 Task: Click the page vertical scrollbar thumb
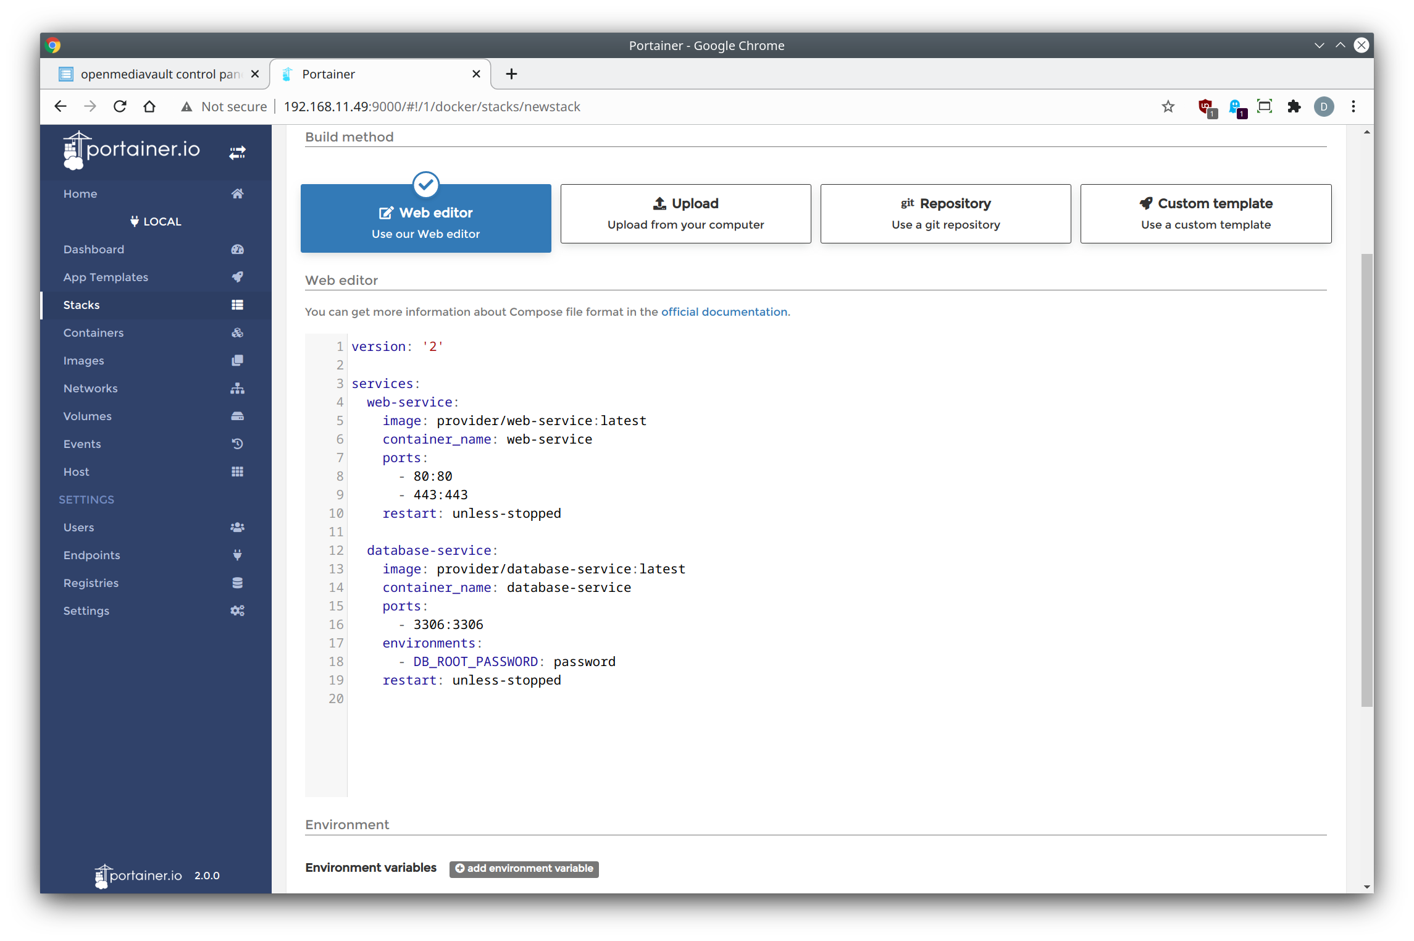click(x=1366, y=479)
